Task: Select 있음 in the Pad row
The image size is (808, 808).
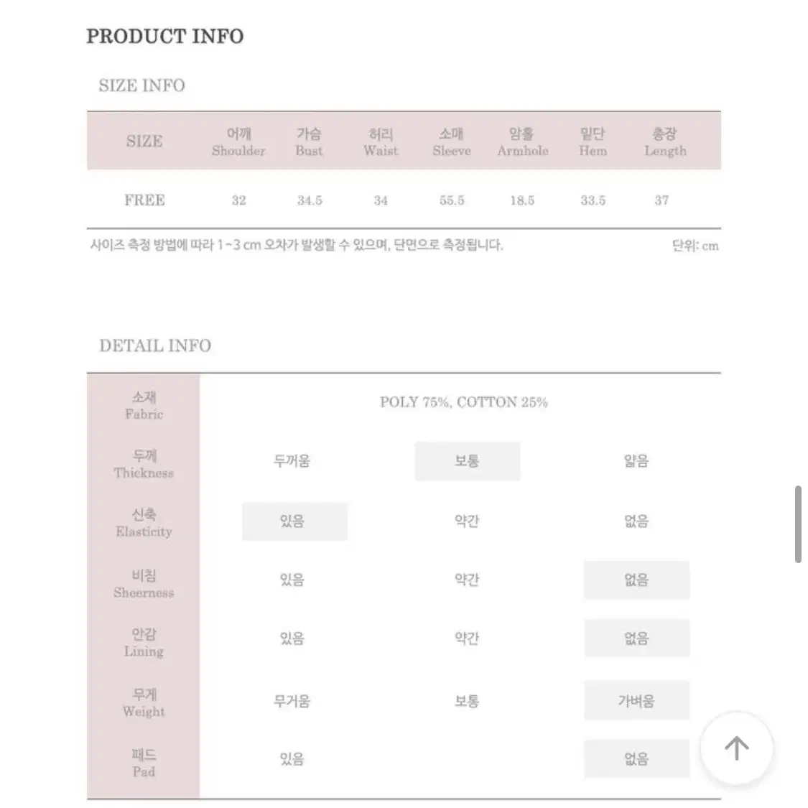Action: [292, 759]
